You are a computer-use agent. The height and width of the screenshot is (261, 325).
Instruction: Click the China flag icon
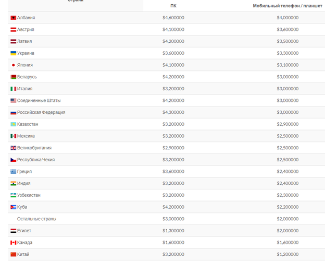click(13, 255)
